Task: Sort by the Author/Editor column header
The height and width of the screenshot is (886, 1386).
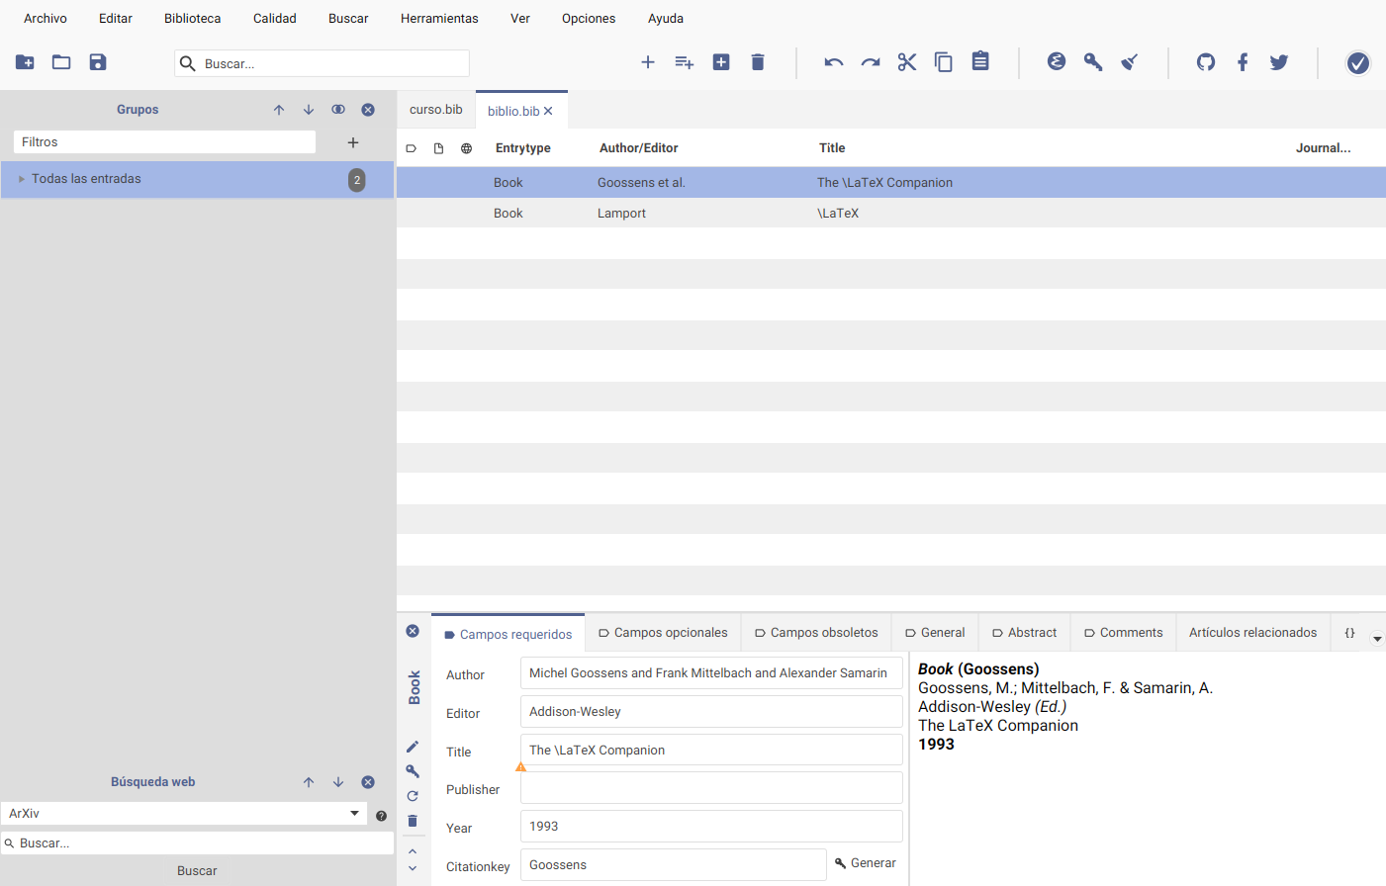Action: click(x=639, y=148)
